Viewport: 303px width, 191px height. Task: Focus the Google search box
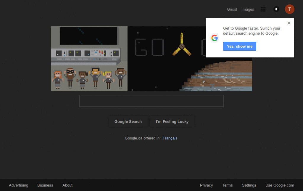pos(151,101)
